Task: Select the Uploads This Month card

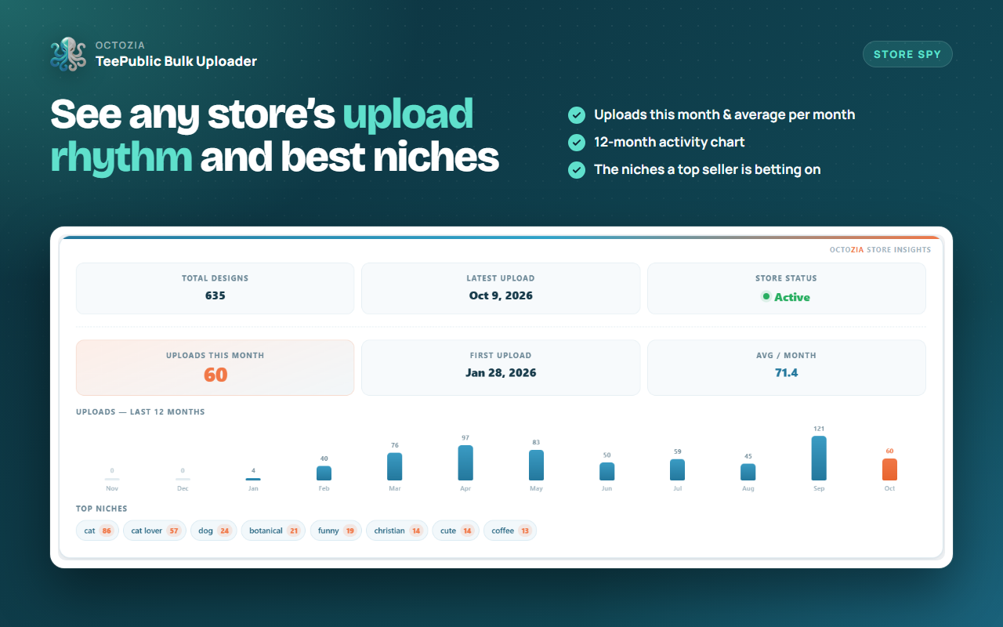Action: coord(215,368)
